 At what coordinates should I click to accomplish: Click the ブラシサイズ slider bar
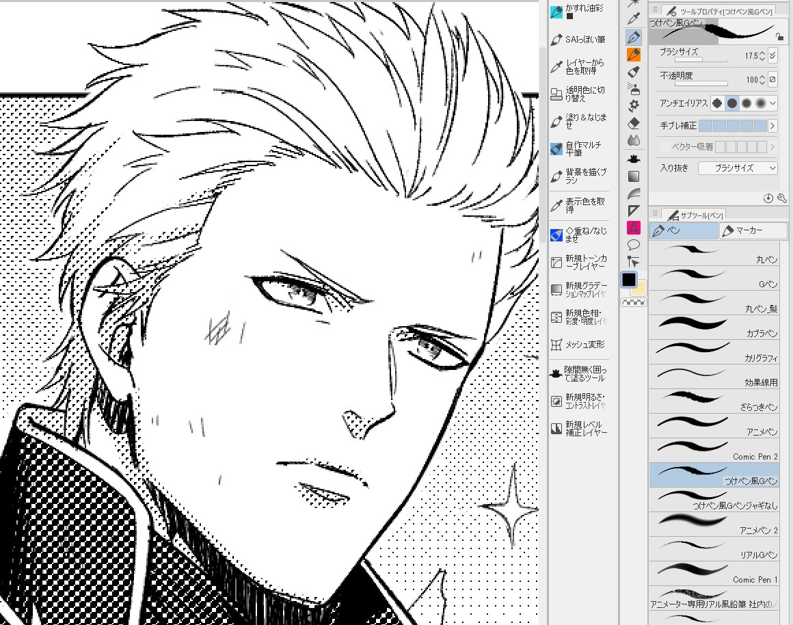701,59
